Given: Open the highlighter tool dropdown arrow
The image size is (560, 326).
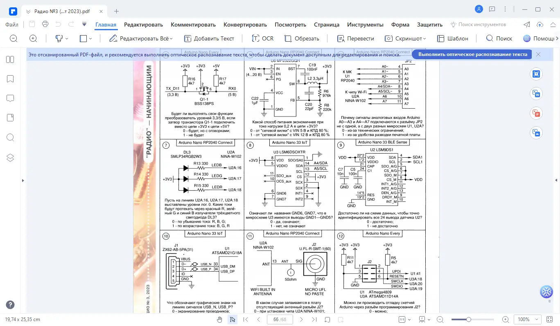Looking at the screenshot, I should tap(66, 38).
